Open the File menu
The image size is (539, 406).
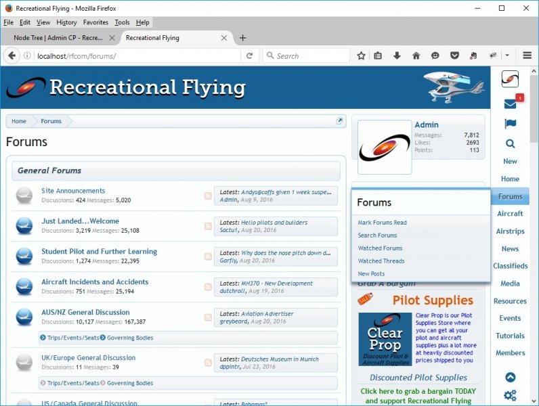pyautogui.click(x=8, y=22)
